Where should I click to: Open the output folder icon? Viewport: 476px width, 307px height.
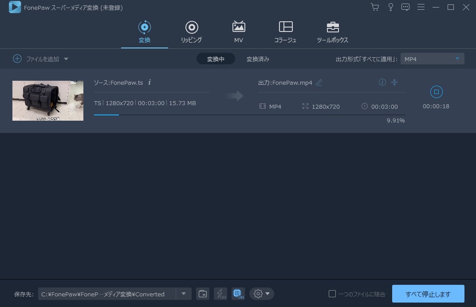(202, 294)
